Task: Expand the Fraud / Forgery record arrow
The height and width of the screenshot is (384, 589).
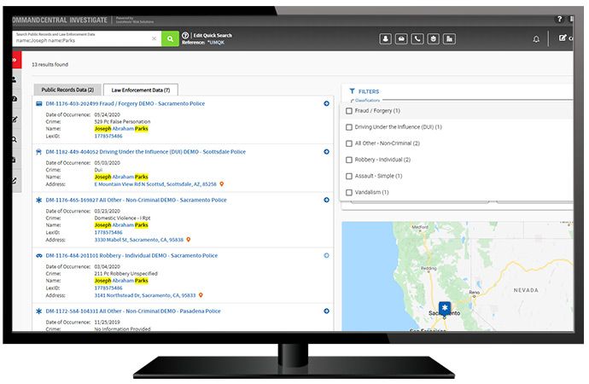Action: point(327,104)
